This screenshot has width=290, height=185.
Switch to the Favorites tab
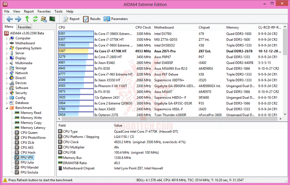tap(24, 27)
